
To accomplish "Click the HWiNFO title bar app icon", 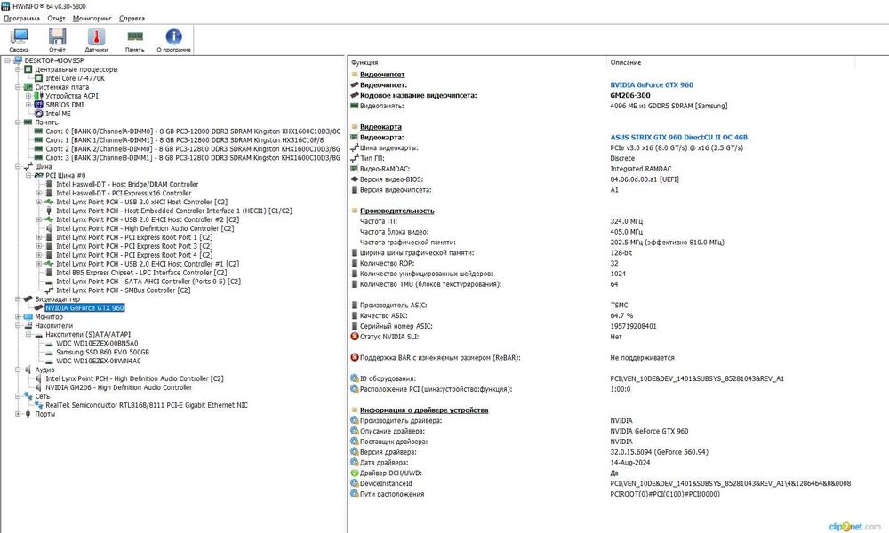I will point(5,5).
